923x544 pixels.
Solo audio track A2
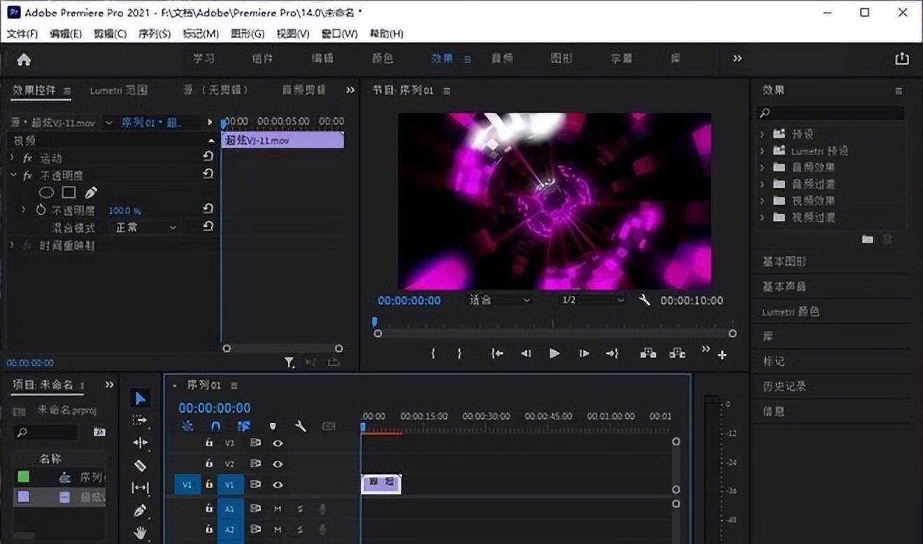tap(300, 530)
